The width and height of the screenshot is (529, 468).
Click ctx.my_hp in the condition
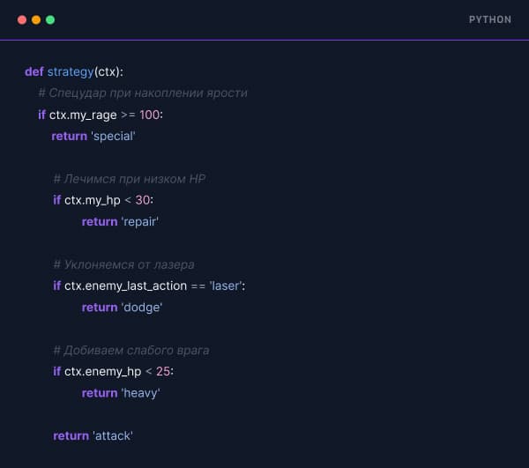92,201
